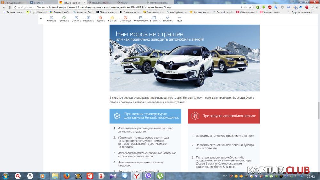Open the В папку folder dropdown

(x=155, y=19)
